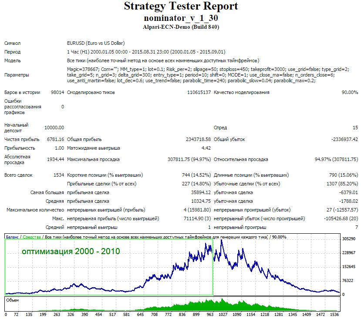Click y-axis value 152645
The image size is (361, 319).
349,267
